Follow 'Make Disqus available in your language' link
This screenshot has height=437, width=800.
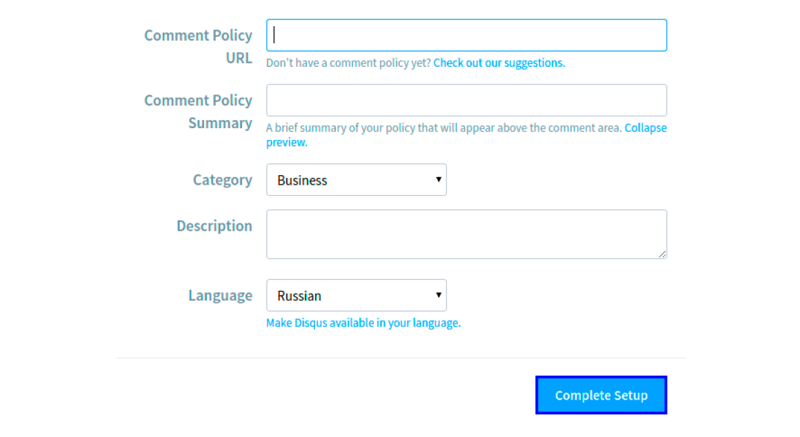click(363, 323)
